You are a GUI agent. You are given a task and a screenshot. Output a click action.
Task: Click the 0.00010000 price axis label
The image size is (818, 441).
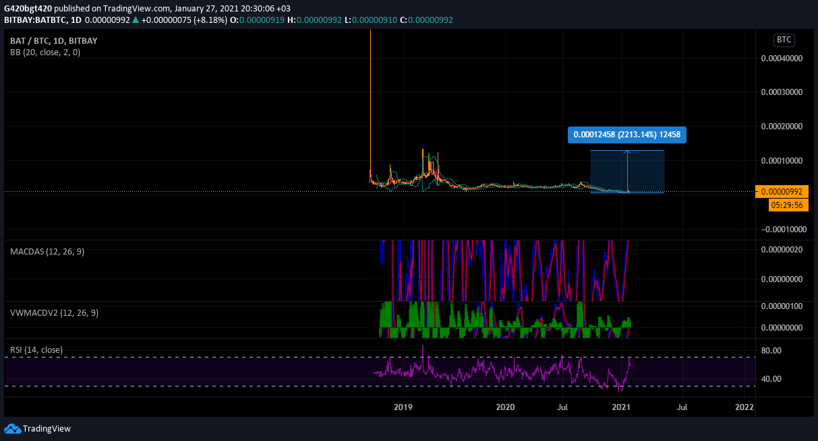[x=782, y=160]
